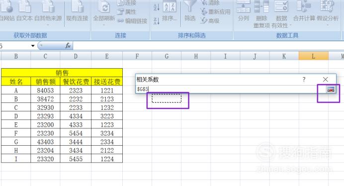Click cell with value 2122
This screenshot has height=186, width=344.
click(107, 150)
